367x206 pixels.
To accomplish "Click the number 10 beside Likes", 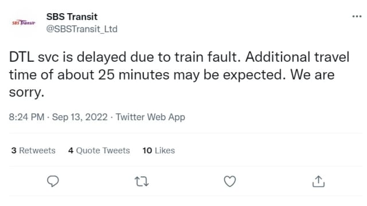I will click(147, 150).
